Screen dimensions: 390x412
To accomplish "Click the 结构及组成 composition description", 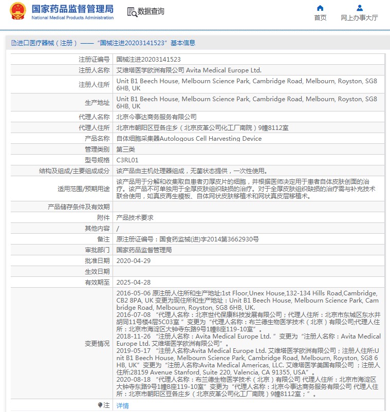I will coord(192,171).
